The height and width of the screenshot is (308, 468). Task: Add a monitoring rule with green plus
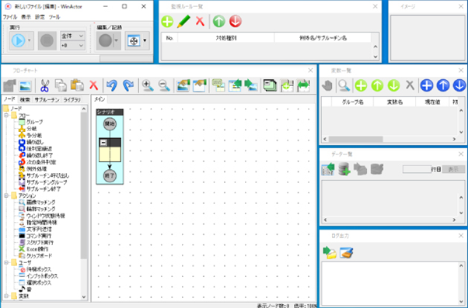(167, 22)
